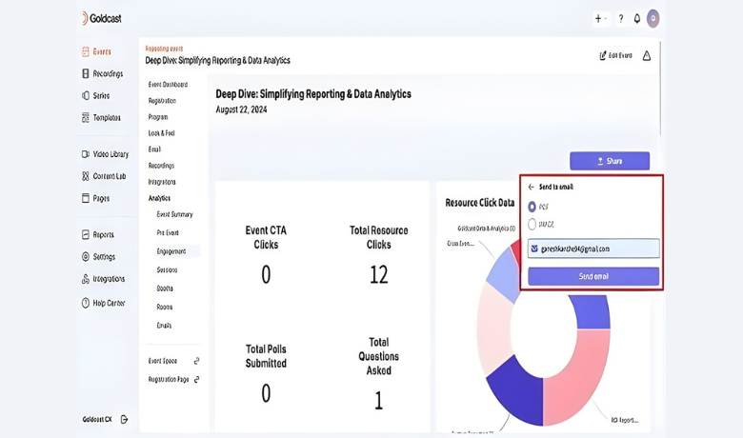Click the Share button
Image resolution: width=743 pixels, height=438 pixels.
610,161
